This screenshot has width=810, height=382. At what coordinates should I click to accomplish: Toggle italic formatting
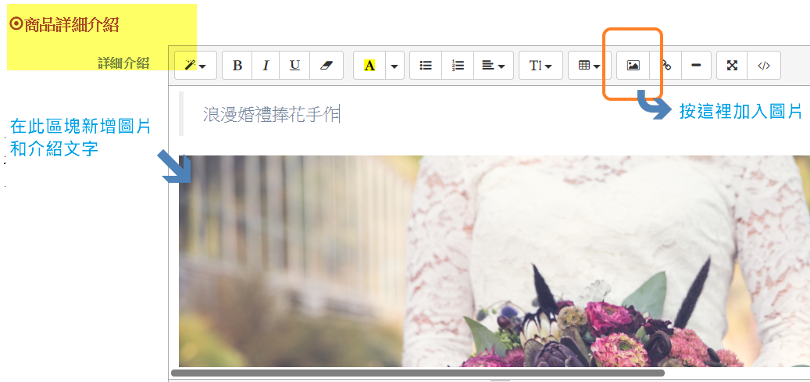pyautogui.click(x=266, y=65)
